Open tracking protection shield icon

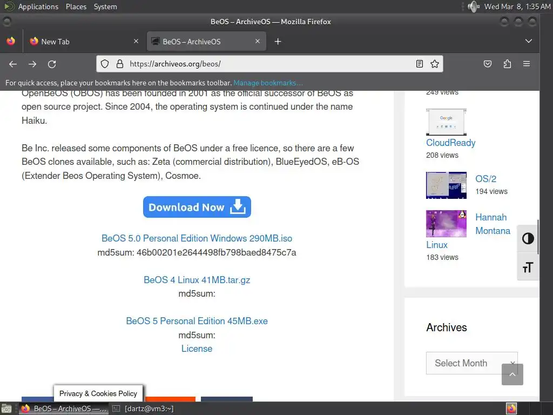click(x=105, y=64)
